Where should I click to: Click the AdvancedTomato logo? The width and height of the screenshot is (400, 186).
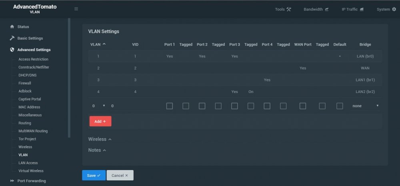tap(35, 7)
